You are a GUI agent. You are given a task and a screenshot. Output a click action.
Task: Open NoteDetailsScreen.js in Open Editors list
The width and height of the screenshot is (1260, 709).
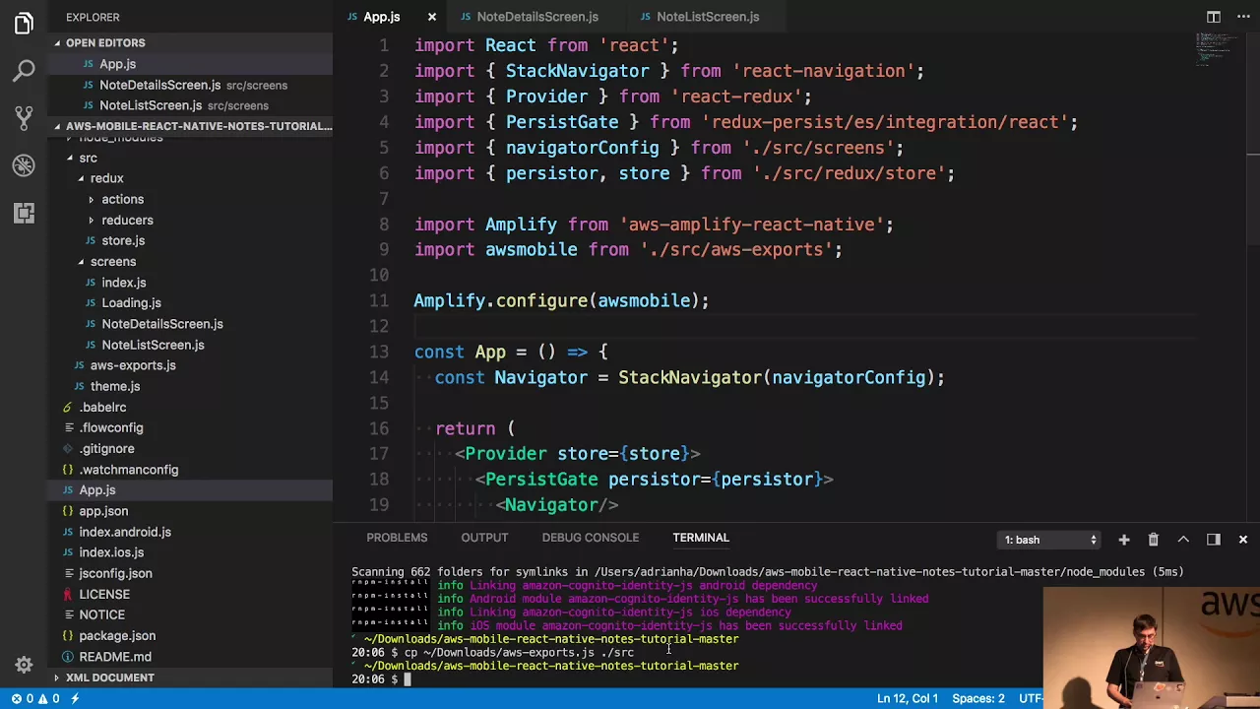[191, 85]
